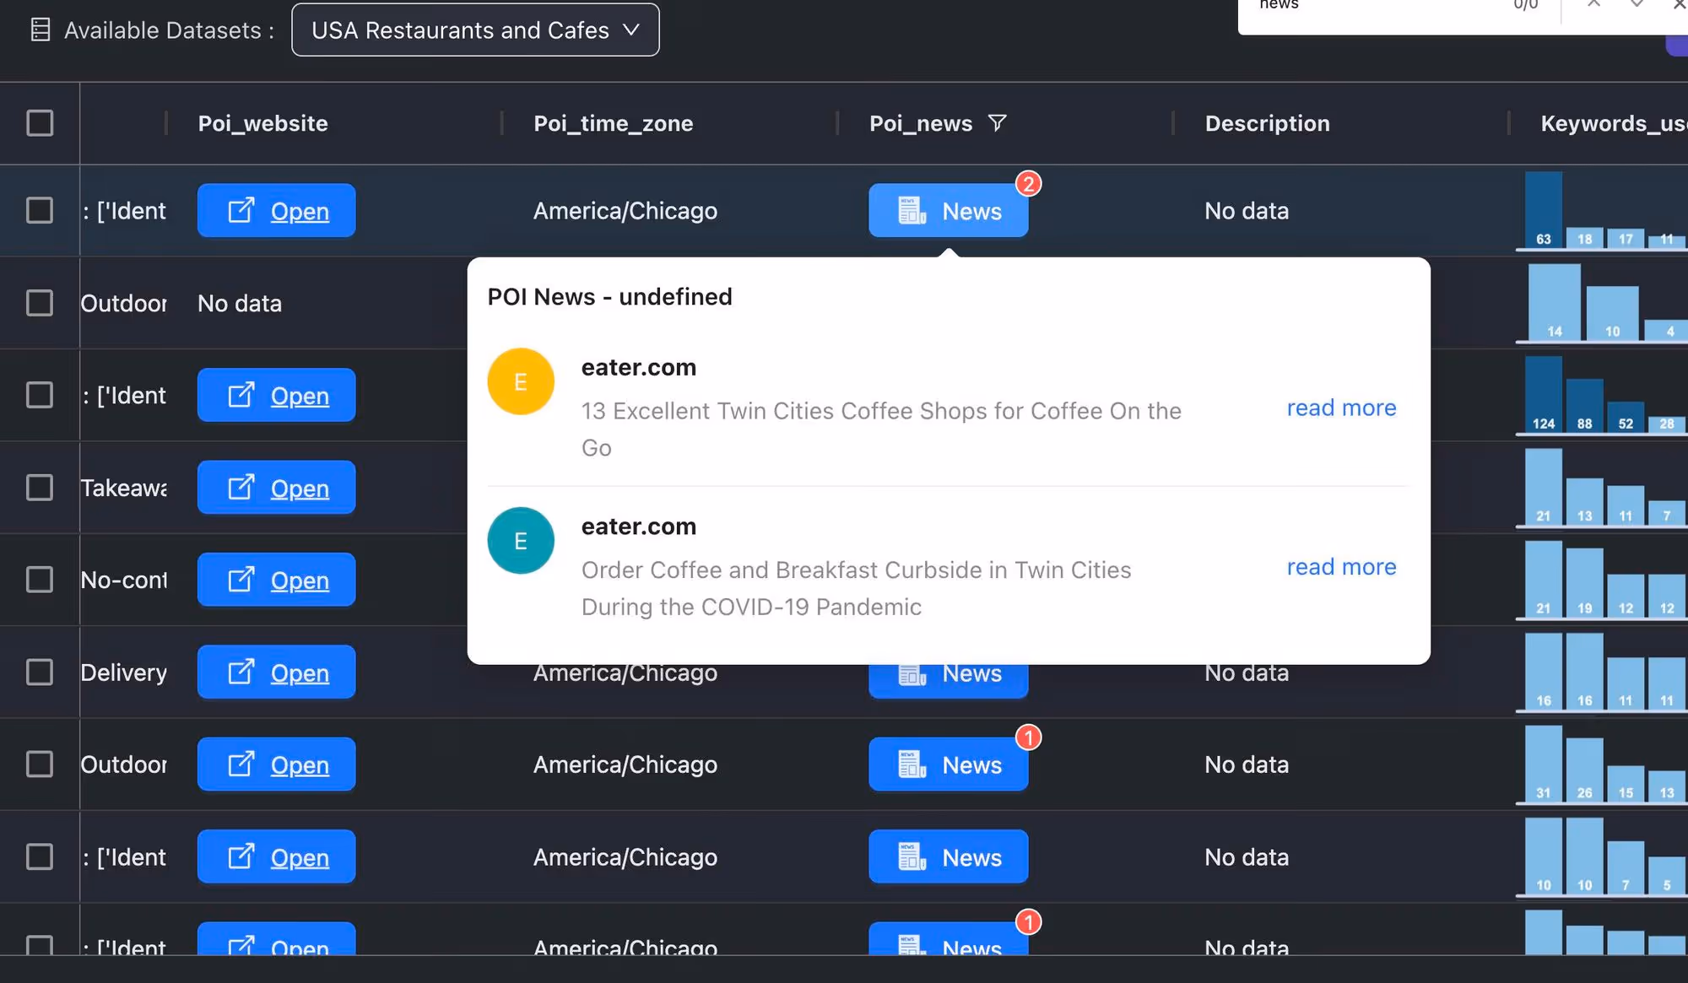Click 'America/Chicago' in the Outdoor row with chart 31

click(x=625, y=764)
